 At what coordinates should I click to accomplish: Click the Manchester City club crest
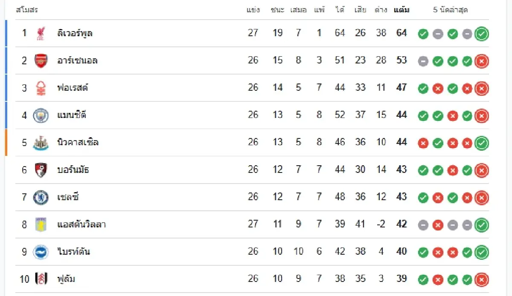pyautogui.click(x=41, y=115)
